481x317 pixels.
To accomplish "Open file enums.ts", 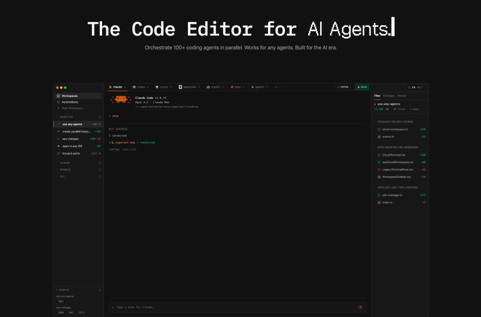I will coord(401,136).
